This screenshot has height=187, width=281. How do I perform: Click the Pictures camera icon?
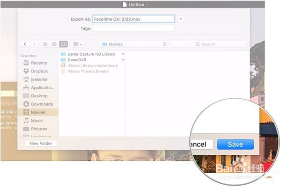[26, 129]
